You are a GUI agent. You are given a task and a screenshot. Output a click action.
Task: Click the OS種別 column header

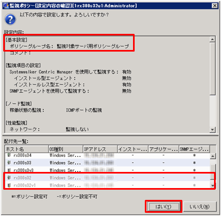click(65, 149)
